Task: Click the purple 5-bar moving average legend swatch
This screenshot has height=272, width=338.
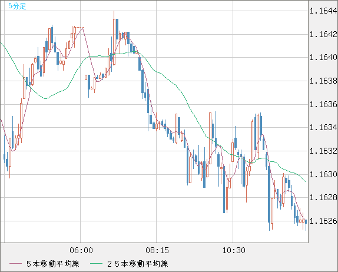Action: coord(15,264)
